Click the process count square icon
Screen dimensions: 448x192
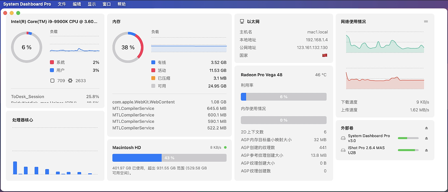click(52, 81)
